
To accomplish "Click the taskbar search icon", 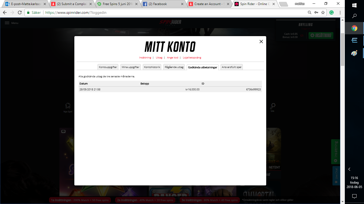I will point(354,16).
